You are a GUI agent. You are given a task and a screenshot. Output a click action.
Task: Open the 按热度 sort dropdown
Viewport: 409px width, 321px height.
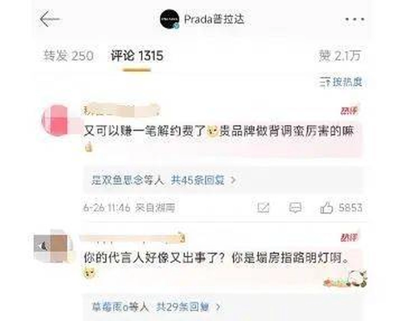(341, 82)
